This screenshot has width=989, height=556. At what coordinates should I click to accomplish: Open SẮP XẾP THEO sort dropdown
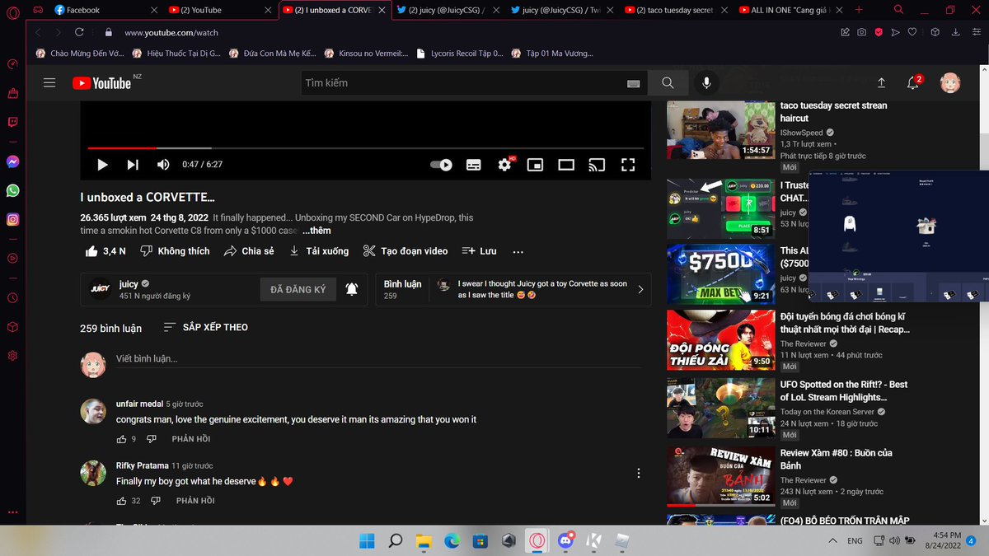[205, 327]
